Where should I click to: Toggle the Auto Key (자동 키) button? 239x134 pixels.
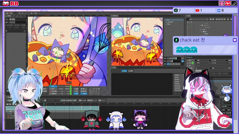84,94
